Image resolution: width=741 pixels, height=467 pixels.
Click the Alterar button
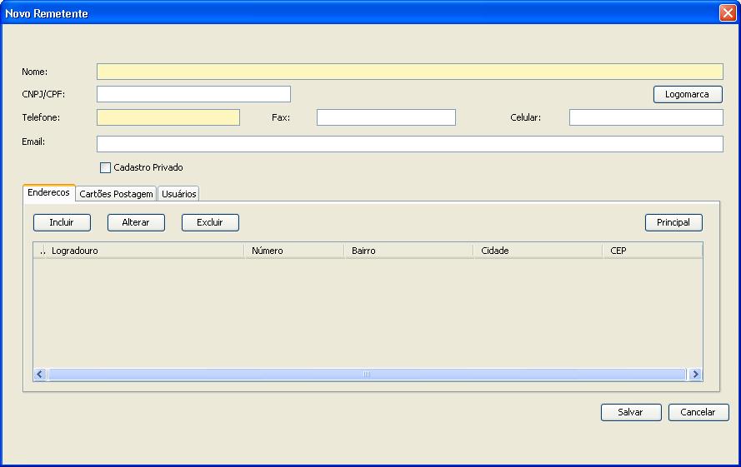click(136, 222)
